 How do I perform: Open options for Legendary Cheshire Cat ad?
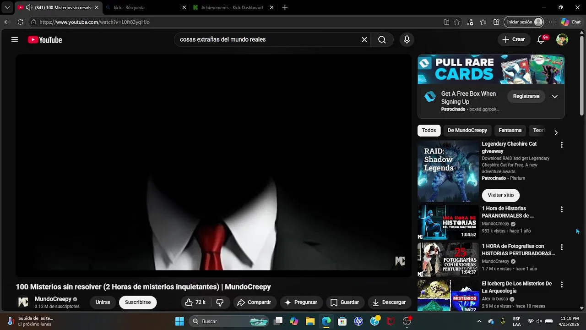tap(562, 145)
